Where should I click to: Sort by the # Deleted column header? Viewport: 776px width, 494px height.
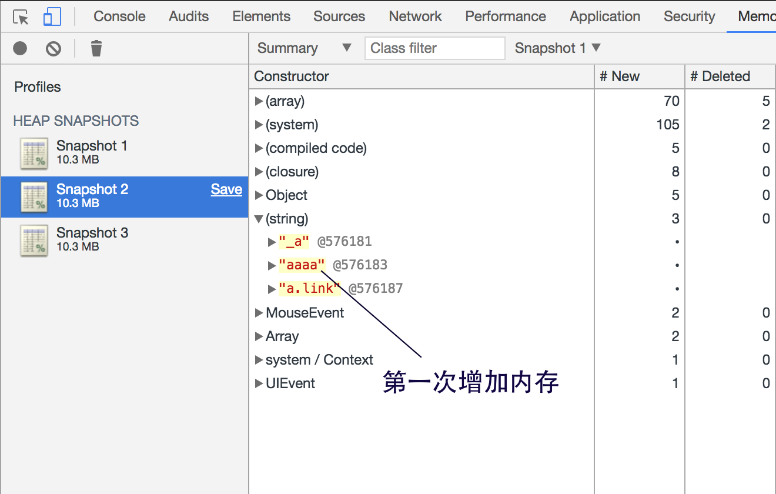tap(730, 76)
